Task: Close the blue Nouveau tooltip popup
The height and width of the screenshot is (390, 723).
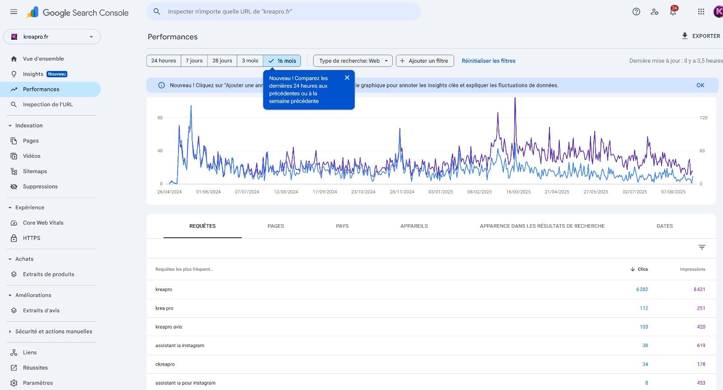Action: click(x=347, y=78)
